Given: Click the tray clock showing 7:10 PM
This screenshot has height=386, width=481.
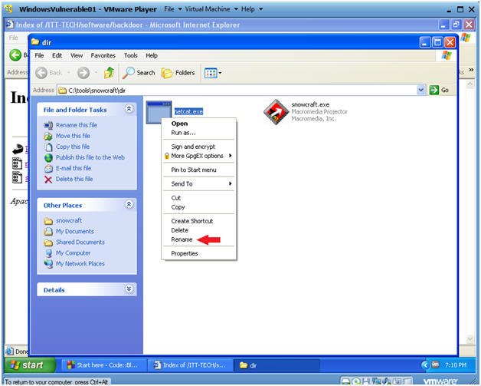Looking at the screenshot, I should coord(456,365).
